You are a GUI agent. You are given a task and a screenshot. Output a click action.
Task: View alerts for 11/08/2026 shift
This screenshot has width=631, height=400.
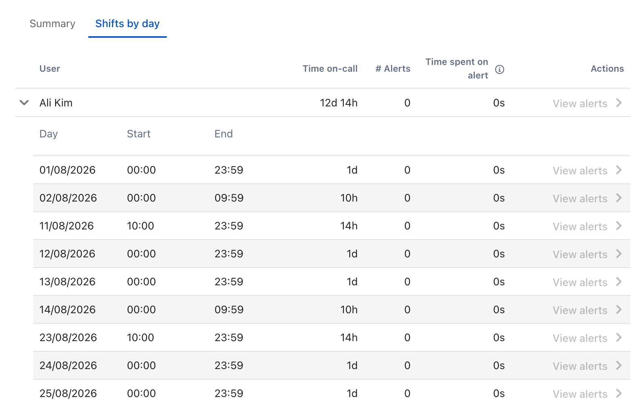point(580,226)
